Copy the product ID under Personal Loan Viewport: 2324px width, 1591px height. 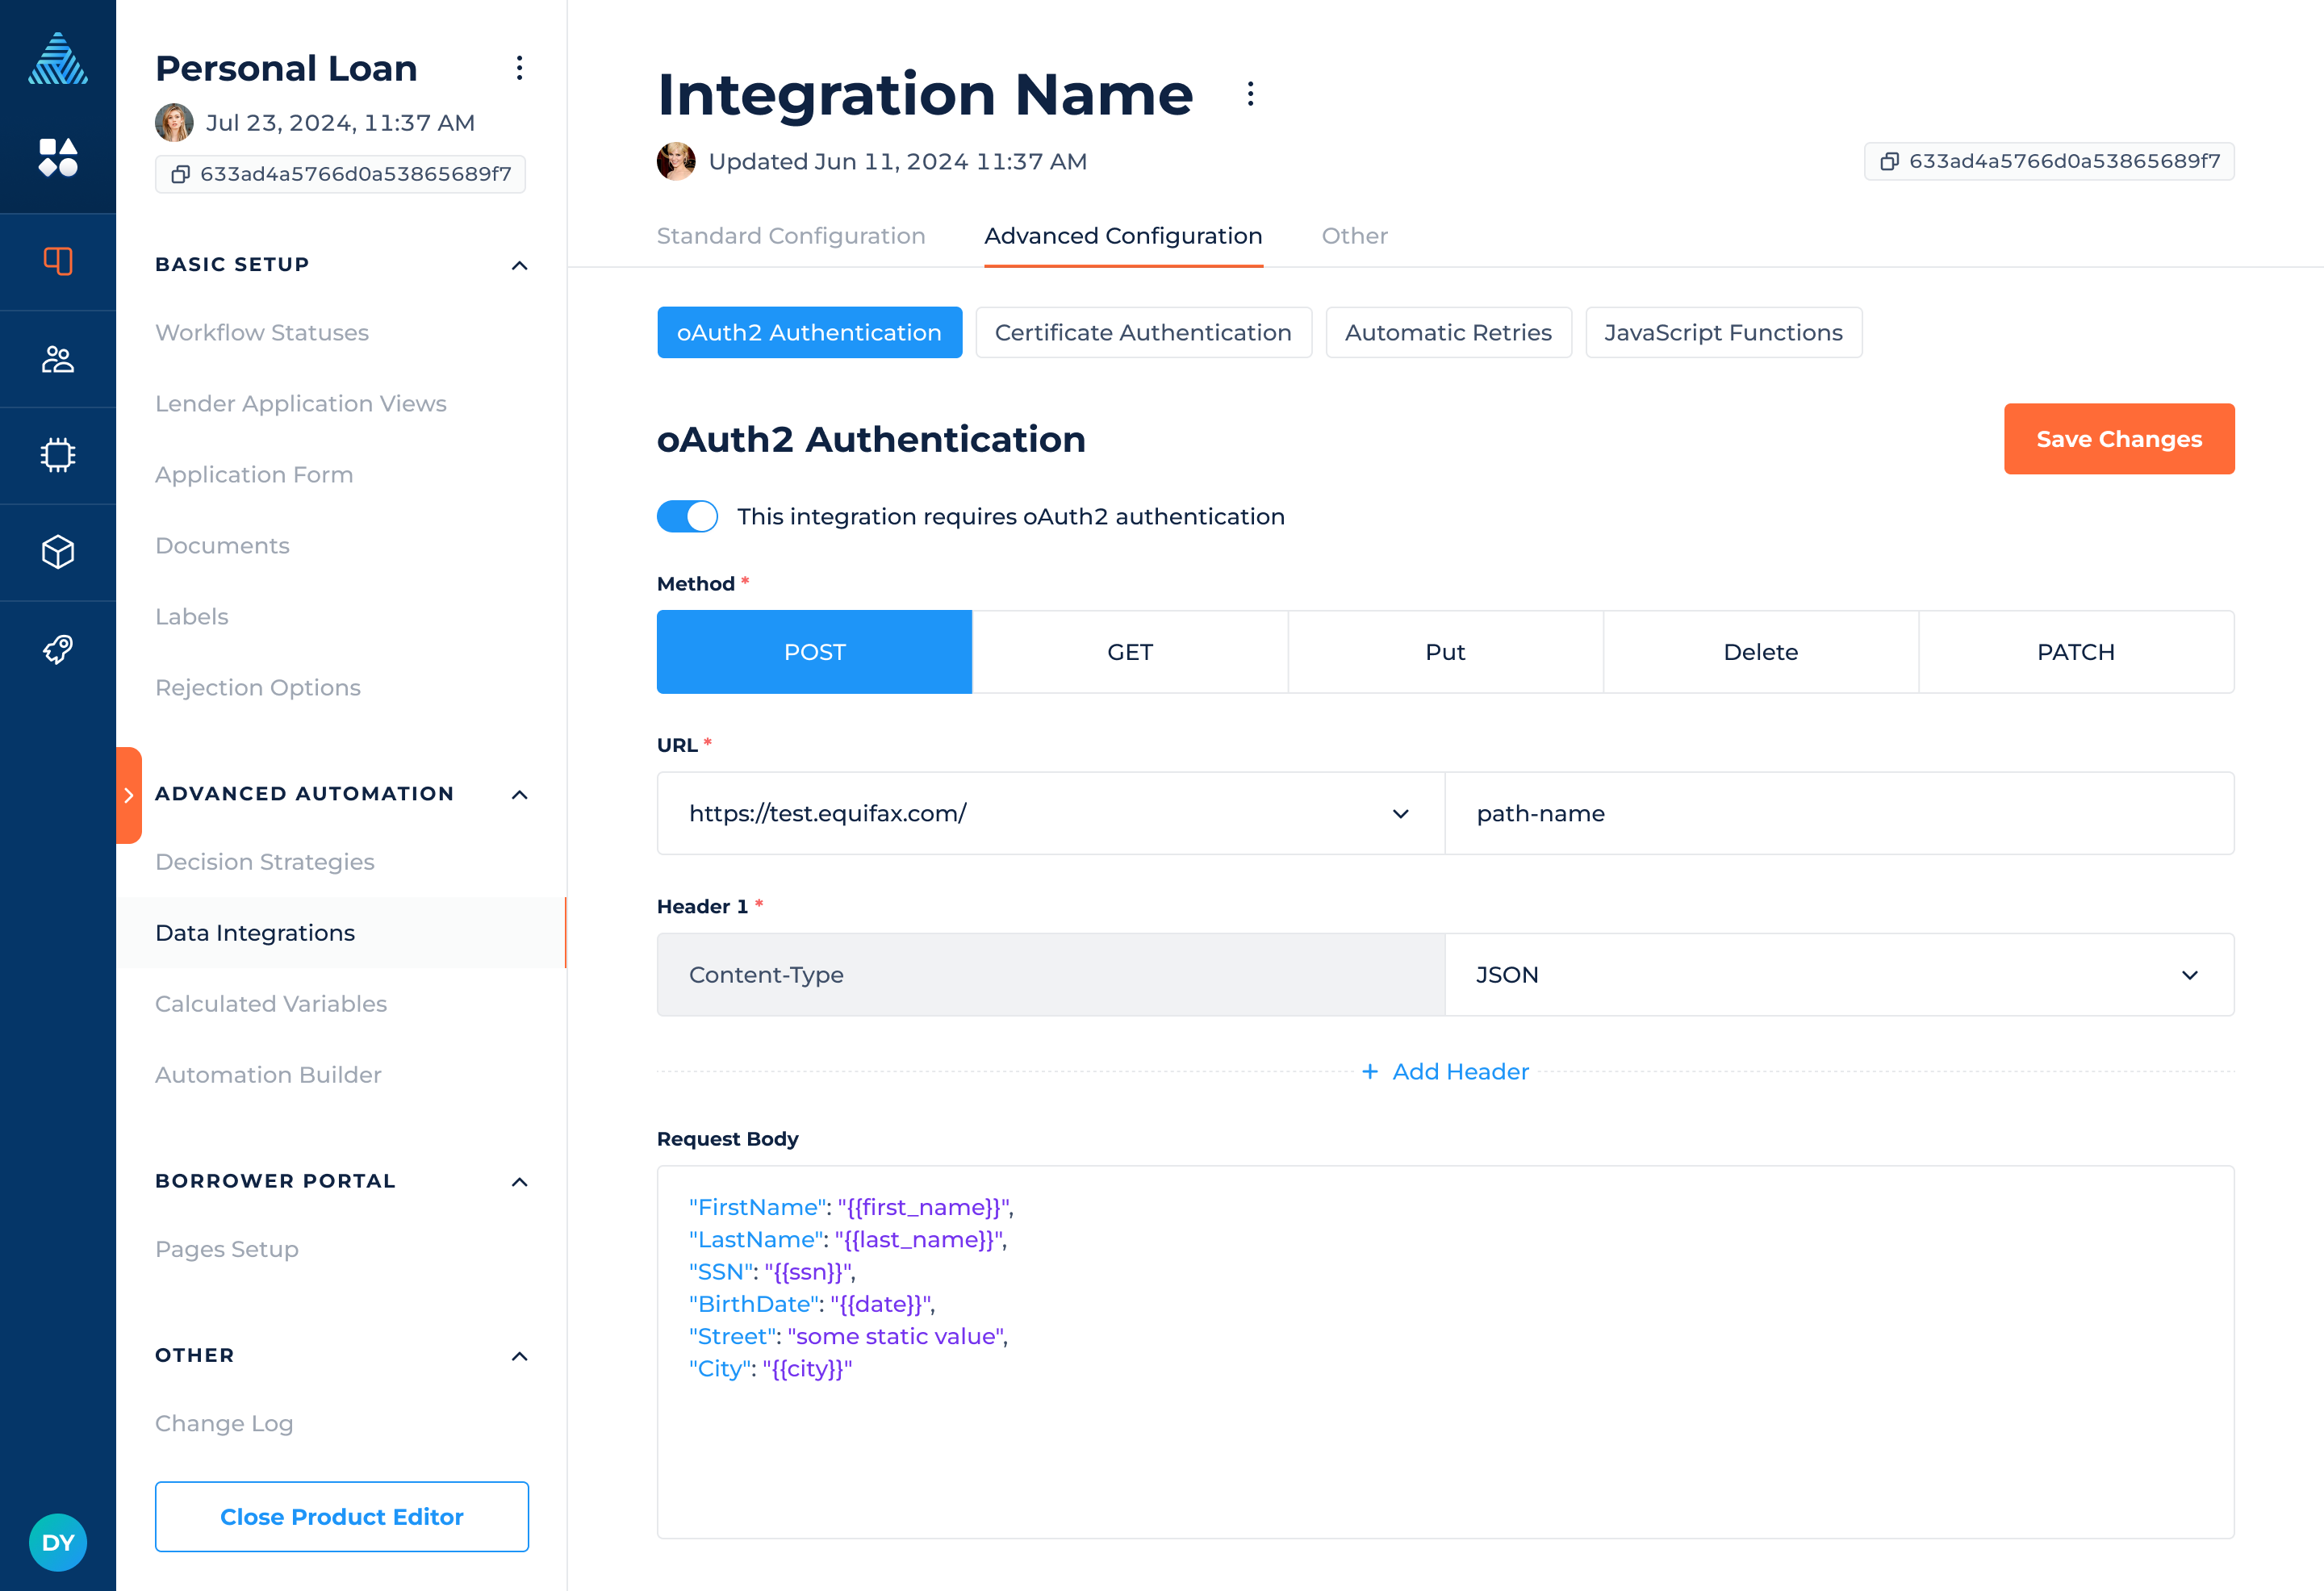[340, 174]
